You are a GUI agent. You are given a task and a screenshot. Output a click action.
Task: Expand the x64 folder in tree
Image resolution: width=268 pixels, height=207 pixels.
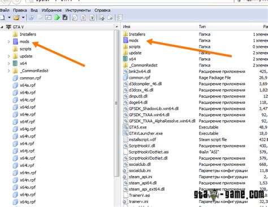(8, 63)
